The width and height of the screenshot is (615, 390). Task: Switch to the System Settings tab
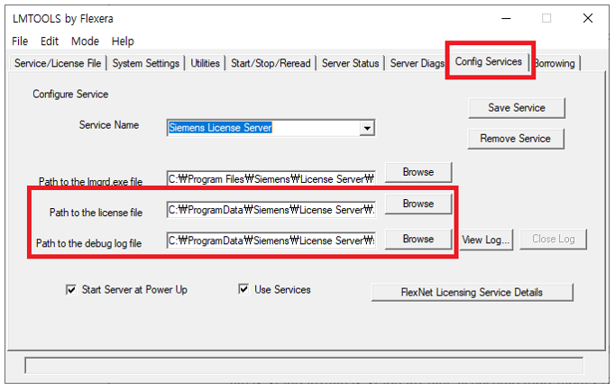146,63
